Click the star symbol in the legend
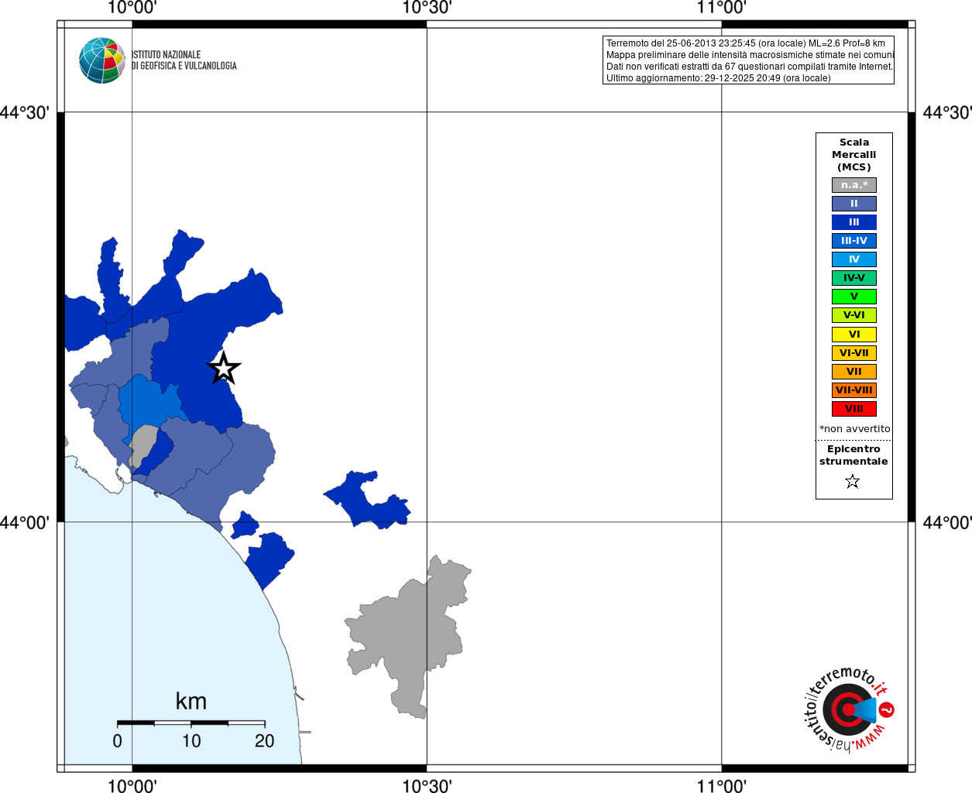Viewport: 972px width, 793px height. coord(853,482)
